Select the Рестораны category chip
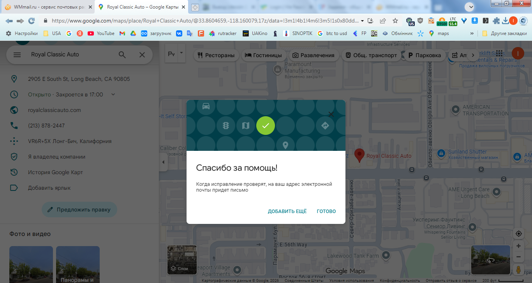The image size is (532, 283). [x=216, y=55]
